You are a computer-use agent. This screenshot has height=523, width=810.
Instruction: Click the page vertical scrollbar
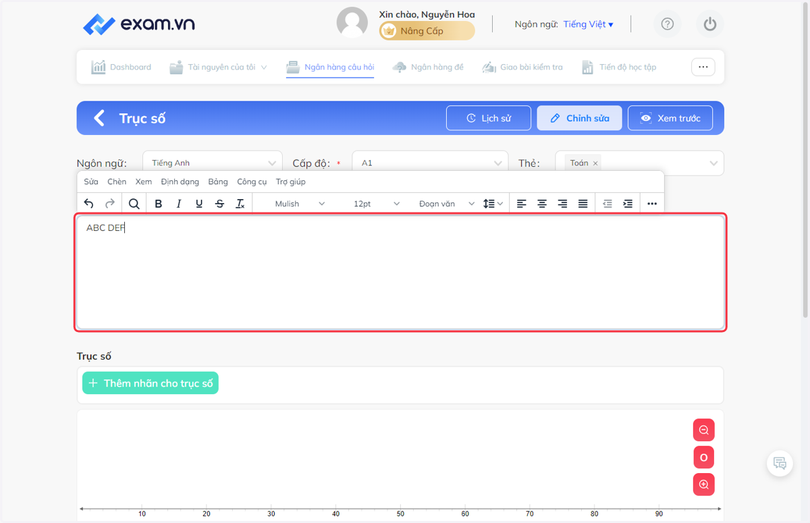(x=805, y=159)
